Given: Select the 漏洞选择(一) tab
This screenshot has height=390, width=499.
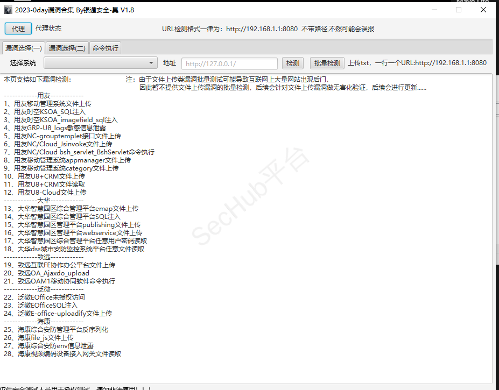Looking at the screenshot, I should pyautogui.click(x=23, y=47).
